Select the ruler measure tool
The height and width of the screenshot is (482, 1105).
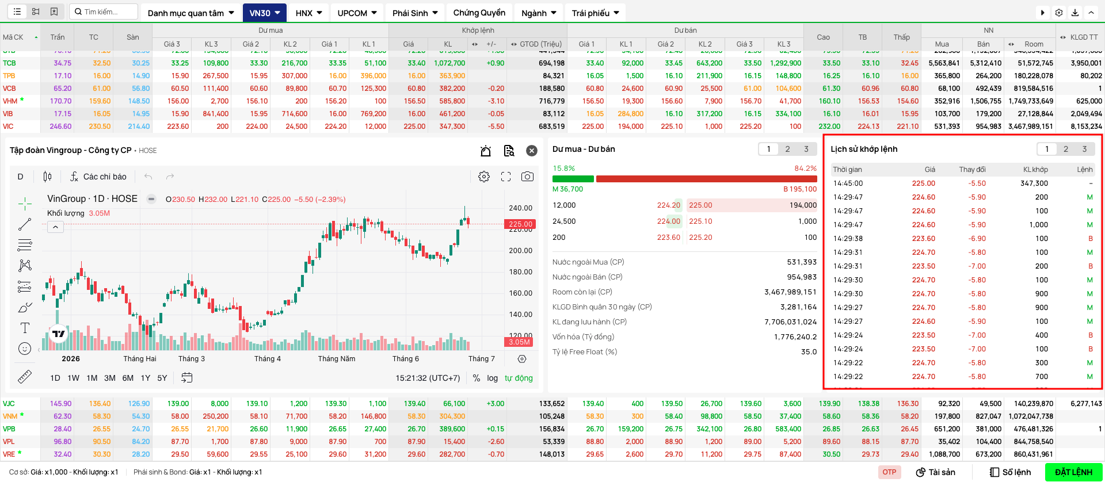pos(25,377)
